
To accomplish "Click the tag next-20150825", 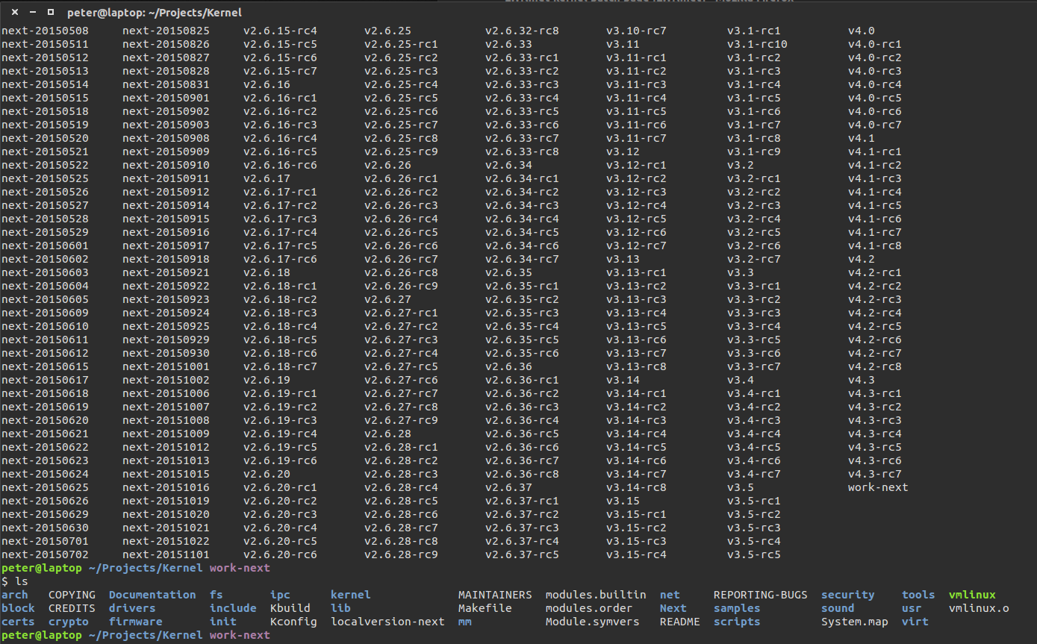I will (166, 31).
